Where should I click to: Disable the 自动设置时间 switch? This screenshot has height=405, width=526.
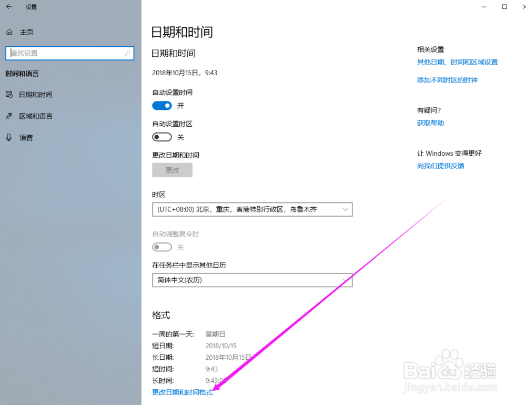(x=161, y=105)
